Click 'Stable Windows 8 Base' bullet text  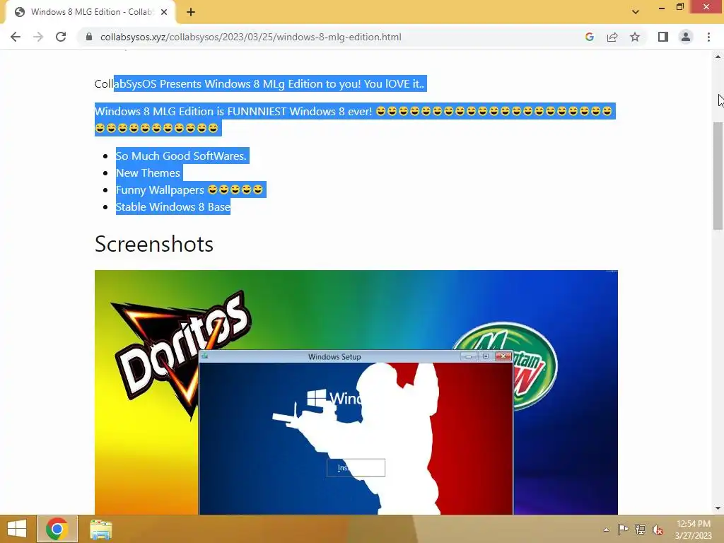173,207
